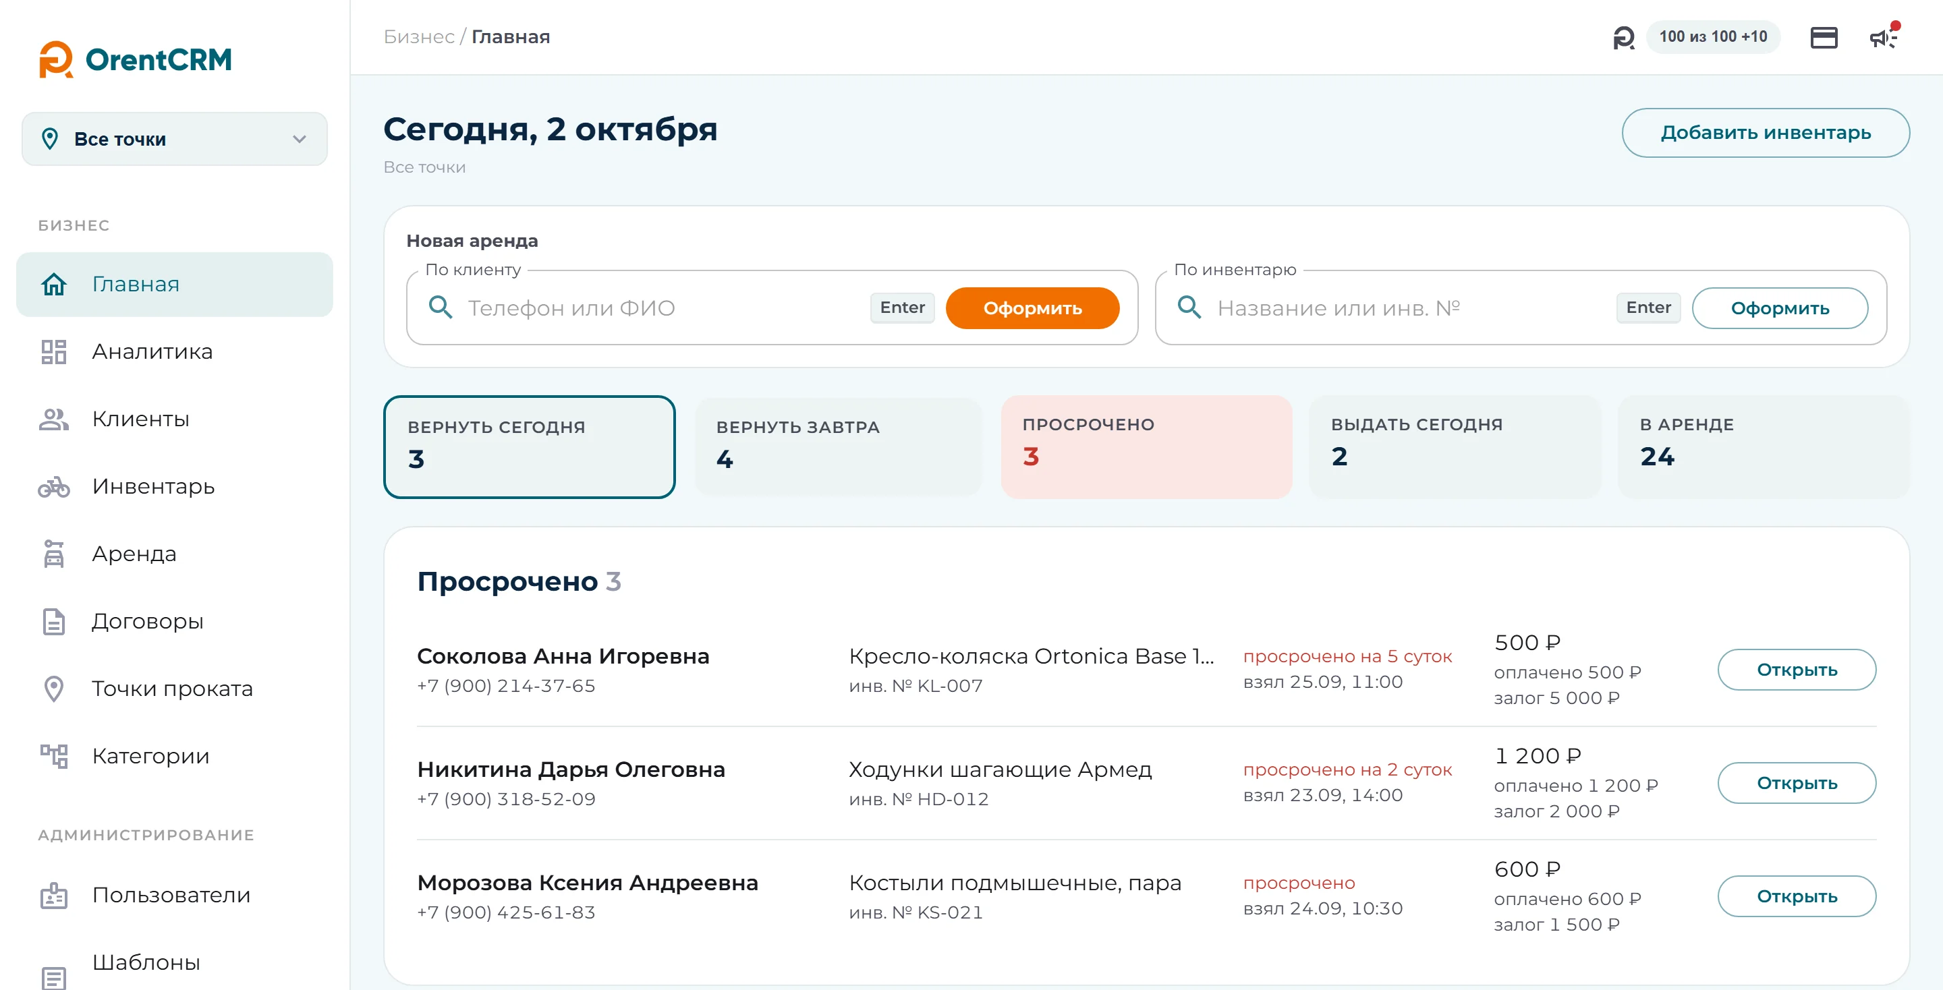Viewport: 1943px width, 990px height.
Task: Select the Просрочено tab
Action: [1146, 447]
